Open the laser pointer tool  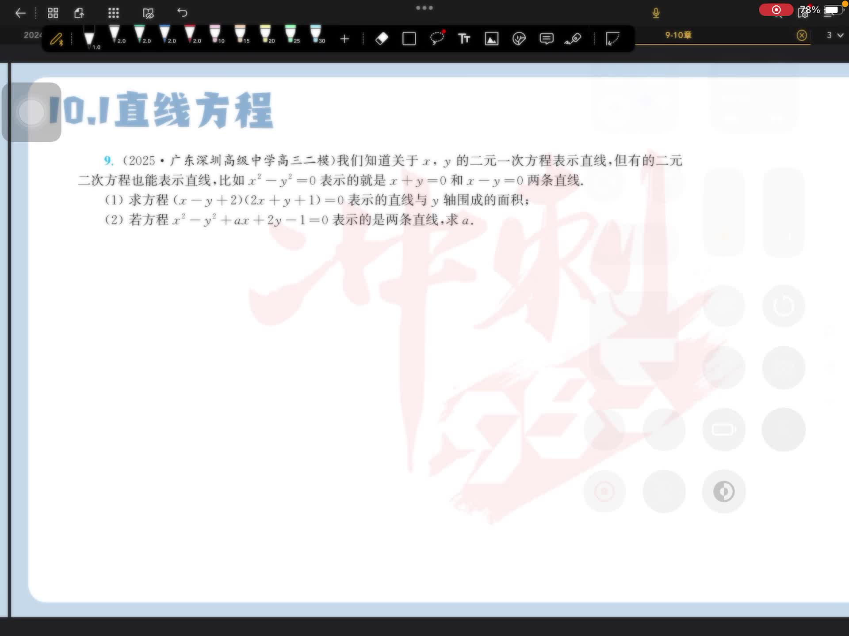(573, 39)
